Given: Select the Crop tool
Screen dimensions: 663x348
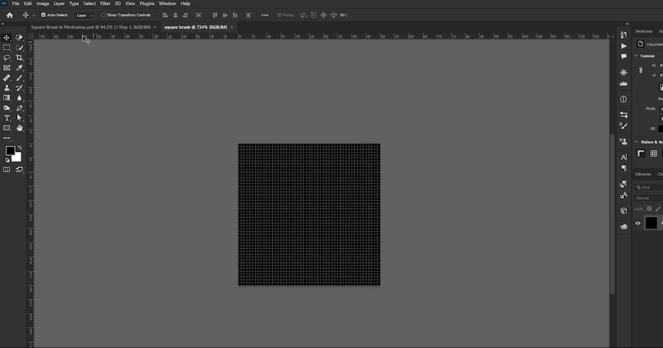Looking at the screenshot, I should [x=19, y=58].
